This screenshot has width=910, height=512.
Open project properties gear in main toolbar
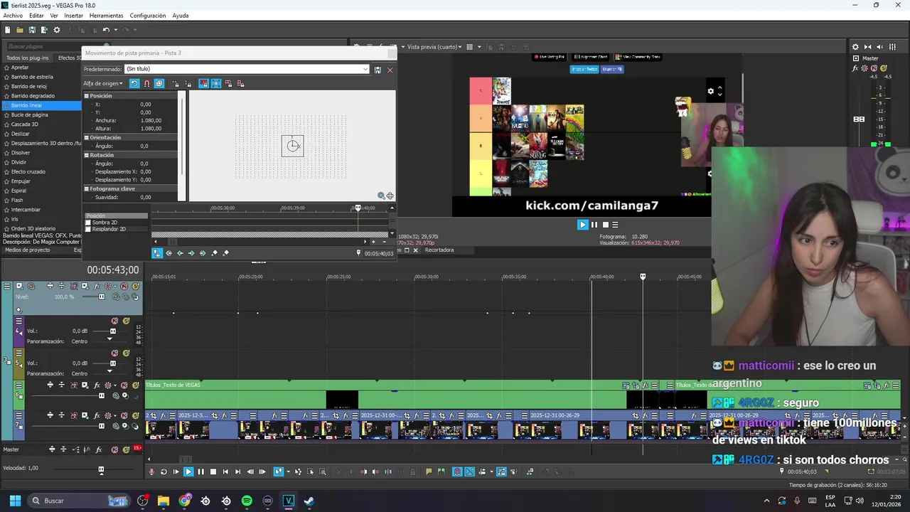click(x=57, y=30)
